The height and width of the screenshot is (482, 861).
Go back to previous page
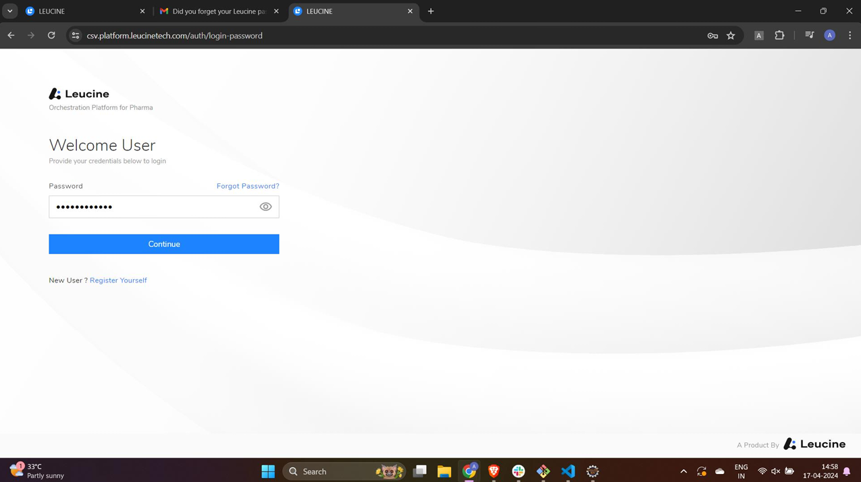(x=11, y=36)
